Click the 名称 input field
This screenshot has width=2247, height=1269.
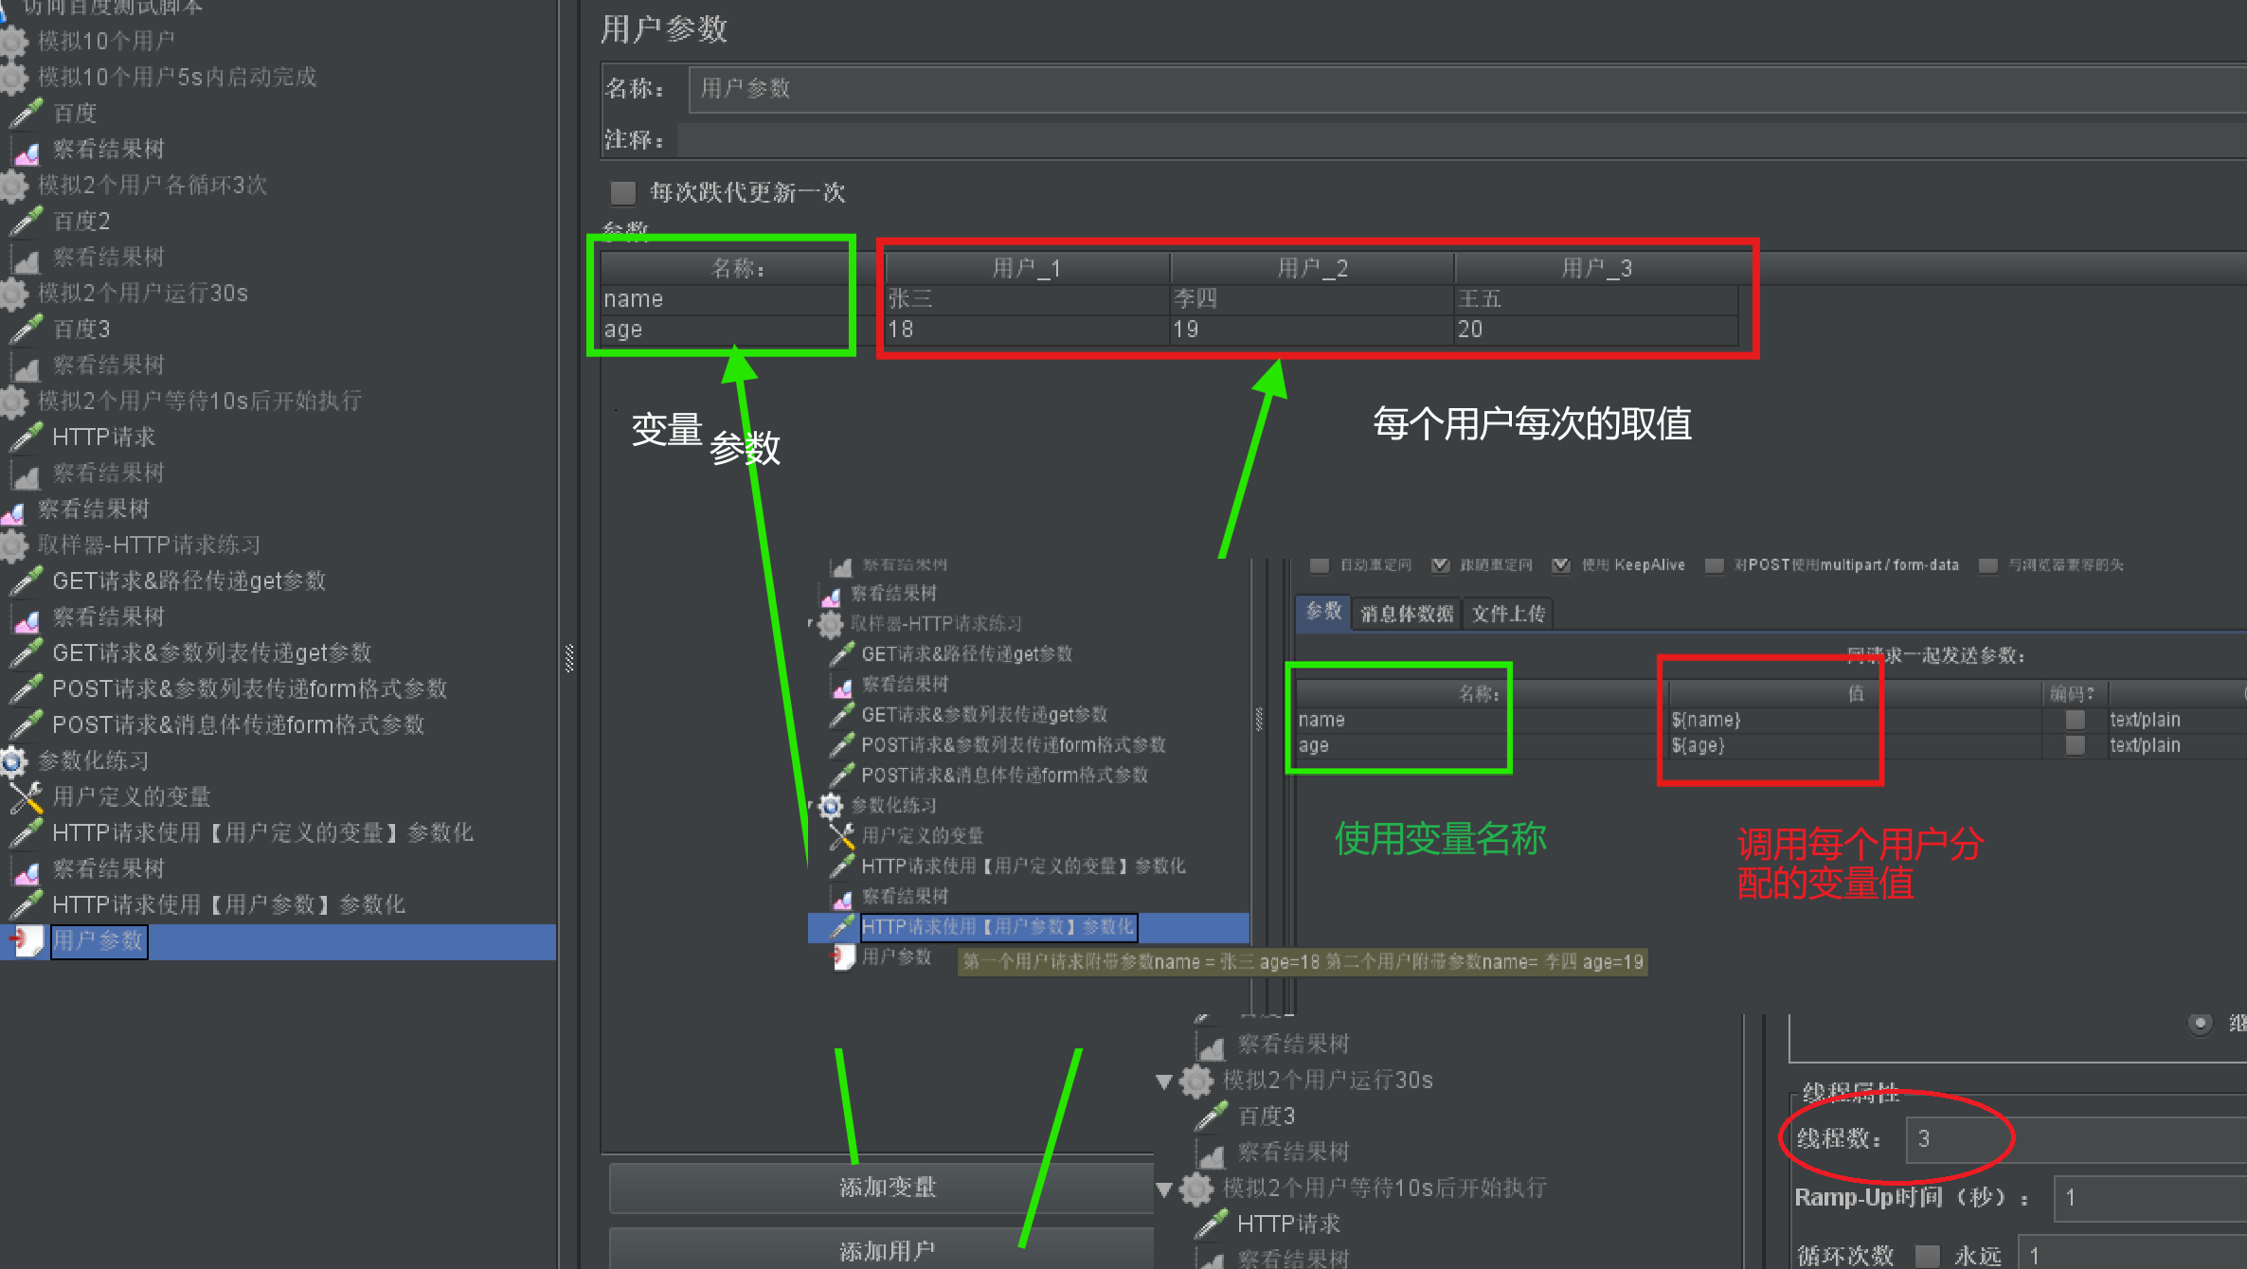1421,89
